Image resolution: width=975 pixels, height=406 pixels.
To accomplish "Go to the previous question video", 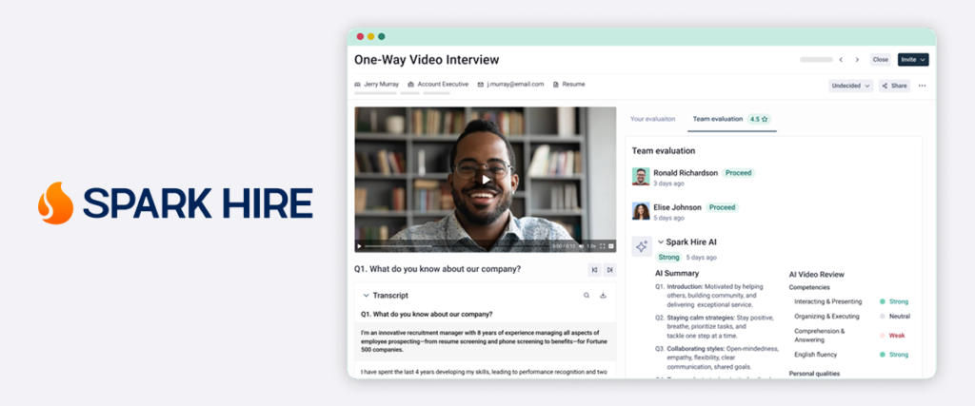I will pyautogui.click(x=594, y=269).
